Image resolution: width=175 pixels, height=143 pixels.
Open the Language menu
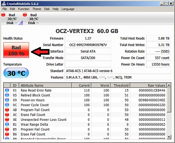[x=68, y=9]
